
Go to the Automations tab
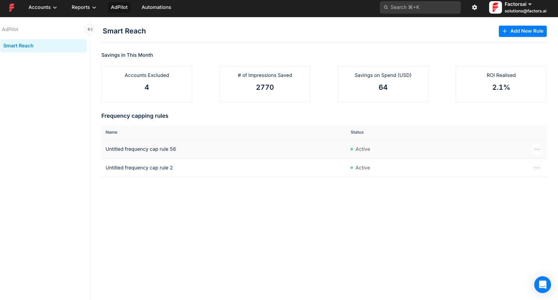(156, 7)
